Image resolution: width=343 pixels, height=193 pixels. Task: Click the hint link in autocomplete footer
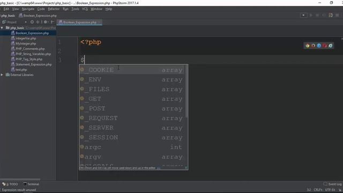pos(159,168)
